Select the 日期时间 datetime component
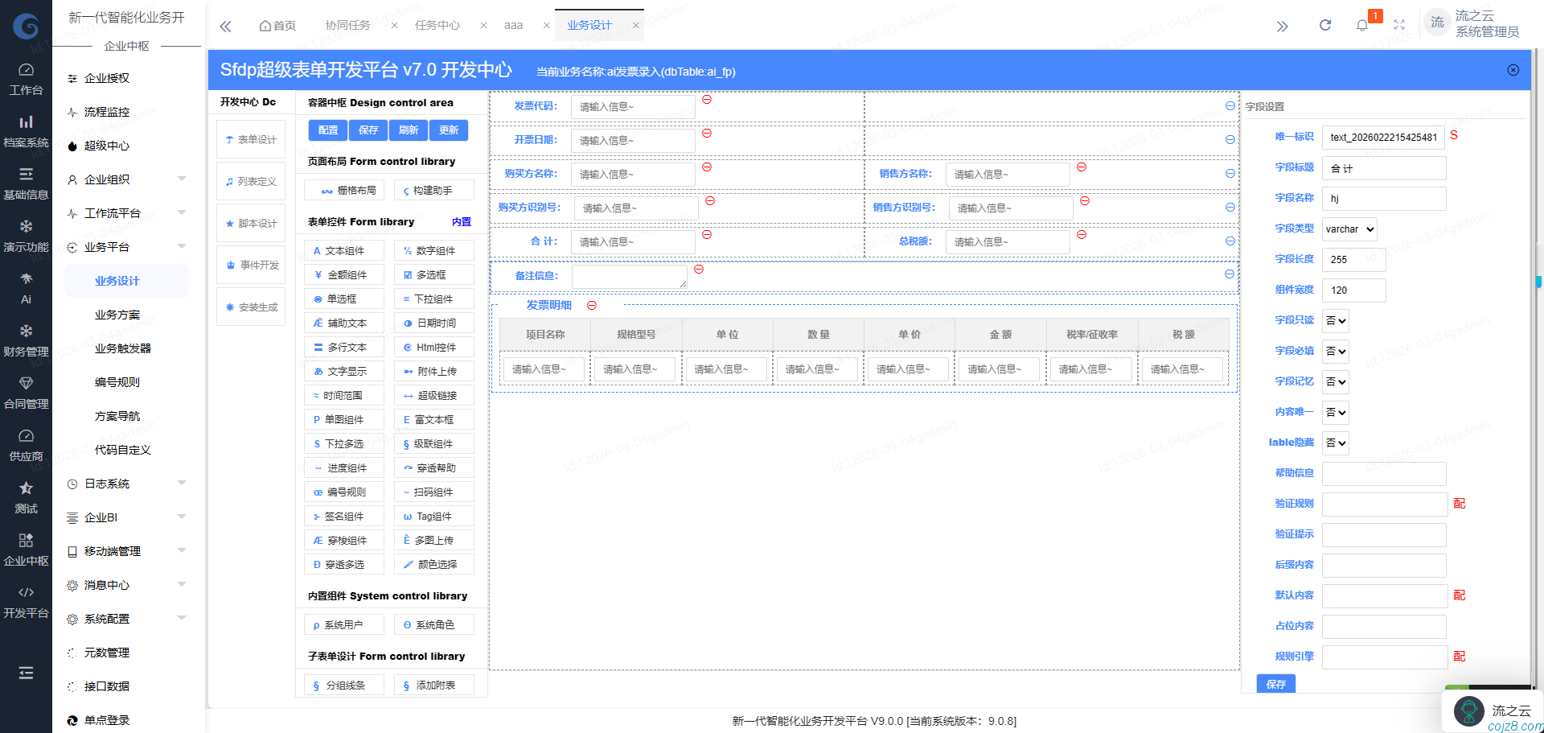1544x733 pixels. coord(433,323)
